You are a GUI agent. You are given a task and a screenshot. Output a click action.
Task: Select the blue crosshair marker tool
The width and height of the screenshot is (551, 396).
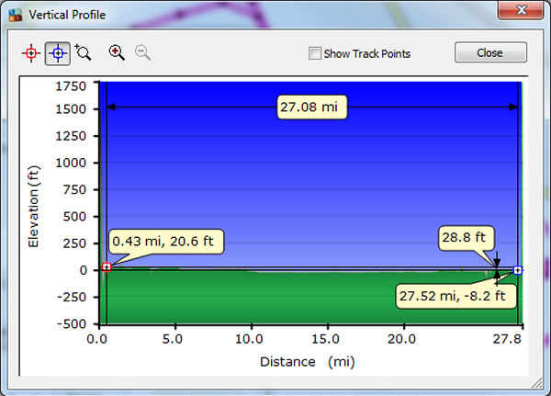[x=58, y=53]
